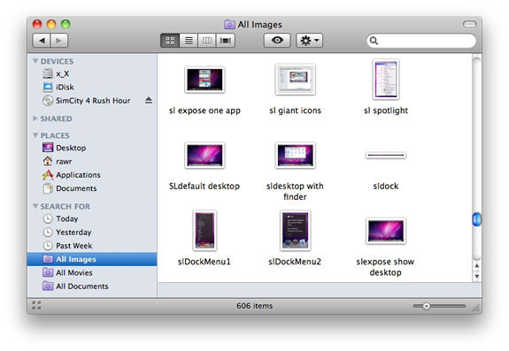
Task: Select the SimCity 4 Rush Hour disc
Action: click(x=87, y=101)
